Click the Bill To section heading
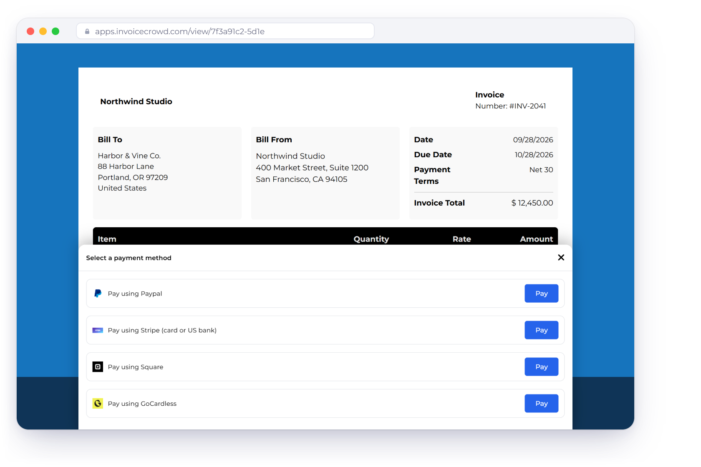 click(110, 140)
